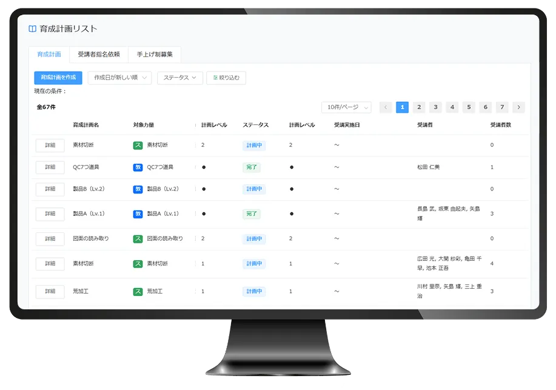
Task: Jump to page 7 in pagination
Action: click(501, 107)
